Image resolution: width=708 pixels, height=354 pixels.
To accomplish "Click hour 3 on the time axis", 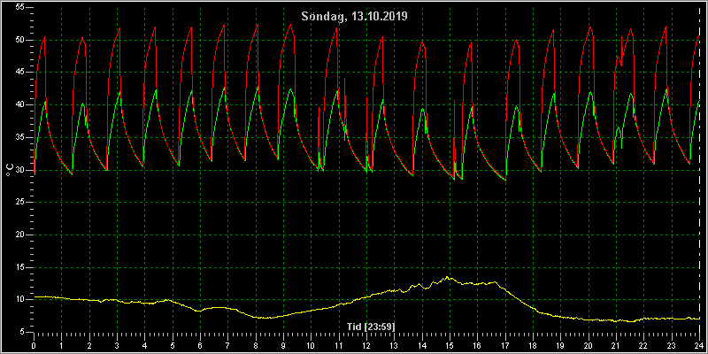I will (x=117, y=346).
